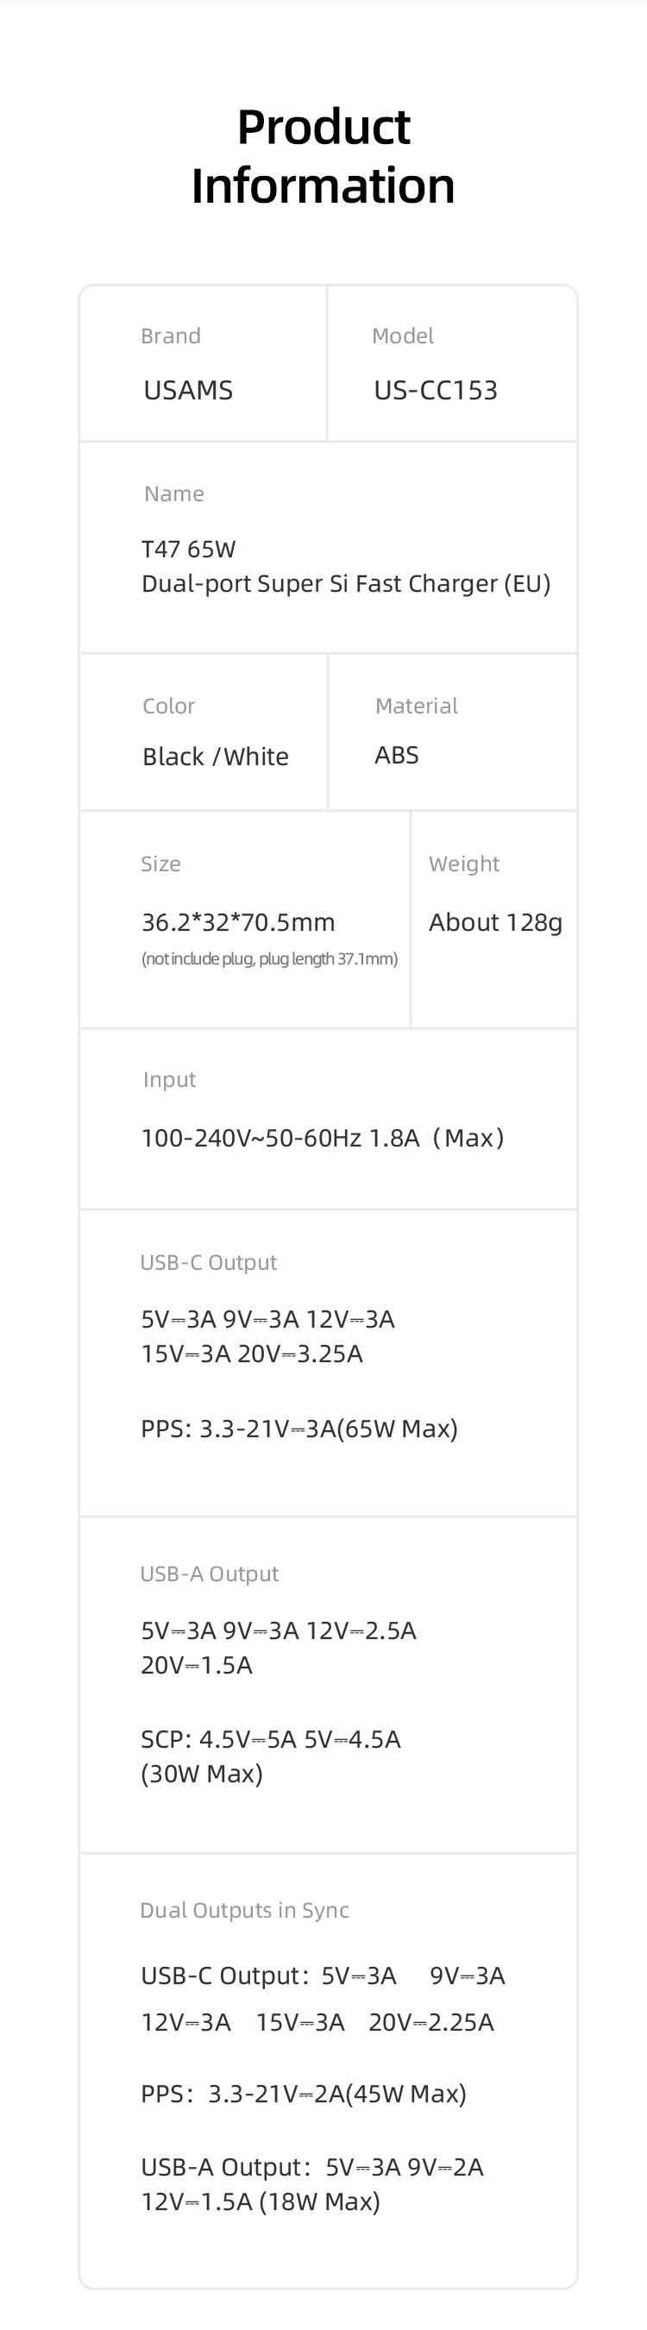Viewport: 647px width, 2330px height.
Task: Select the About 128g weight value
Action: point(495,922)
